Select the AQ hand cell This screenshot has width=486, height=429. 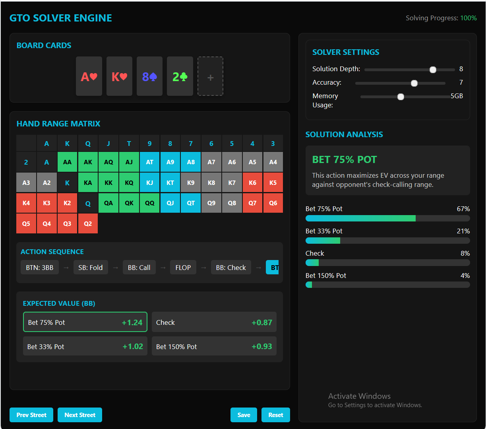[x=108, y=162]
